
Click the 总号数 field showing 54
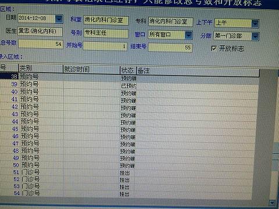coord(41,44)
